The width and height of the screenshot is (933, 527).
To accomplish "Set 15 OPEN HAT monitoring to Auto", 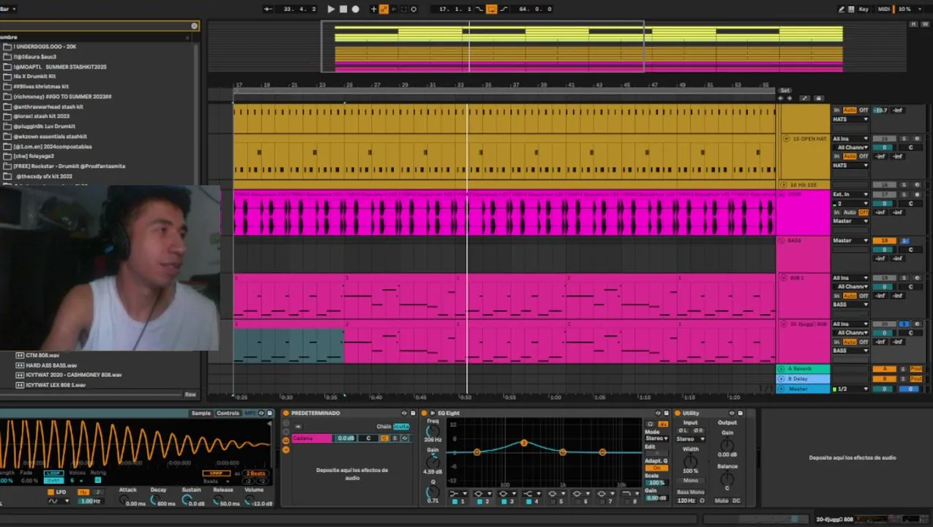I will [850, 157].
